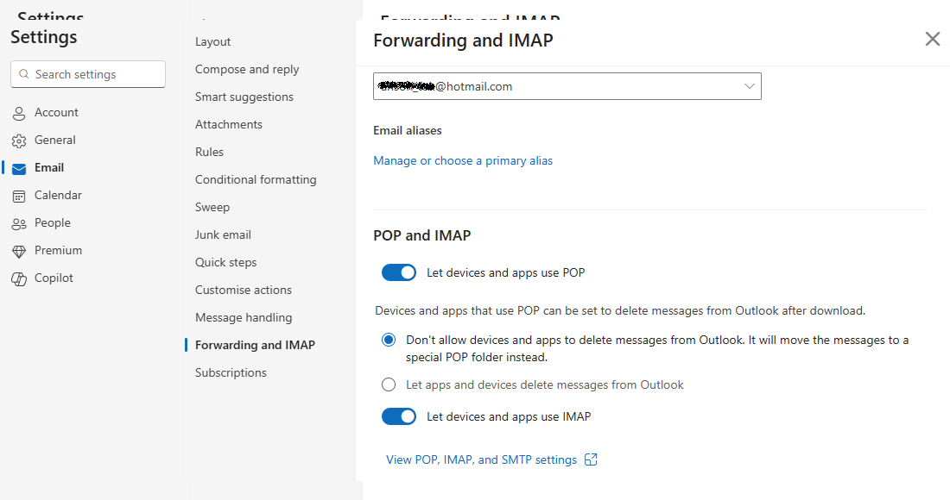Click the Account person icon
Image resolution: width=950 pixels, height=500 pixels.
coord(19,113)
